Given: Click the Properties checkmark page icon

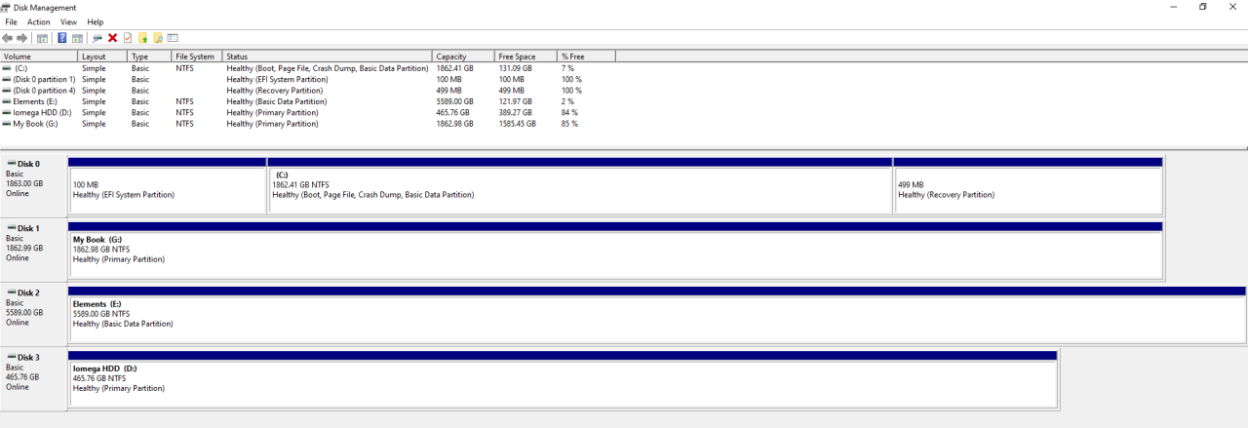Looking at the screenshot, I should [127, 38].
